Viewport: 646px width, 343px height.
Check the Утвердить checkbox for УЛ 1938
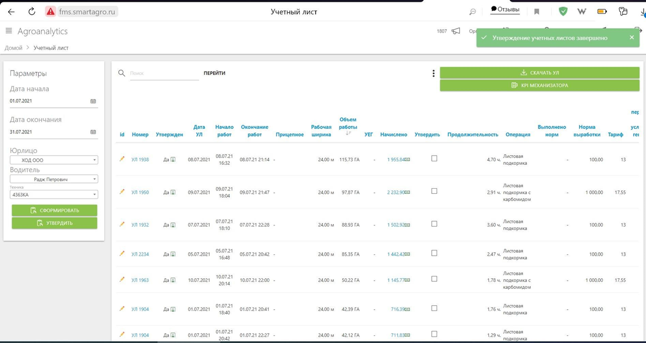click(434, 158)
